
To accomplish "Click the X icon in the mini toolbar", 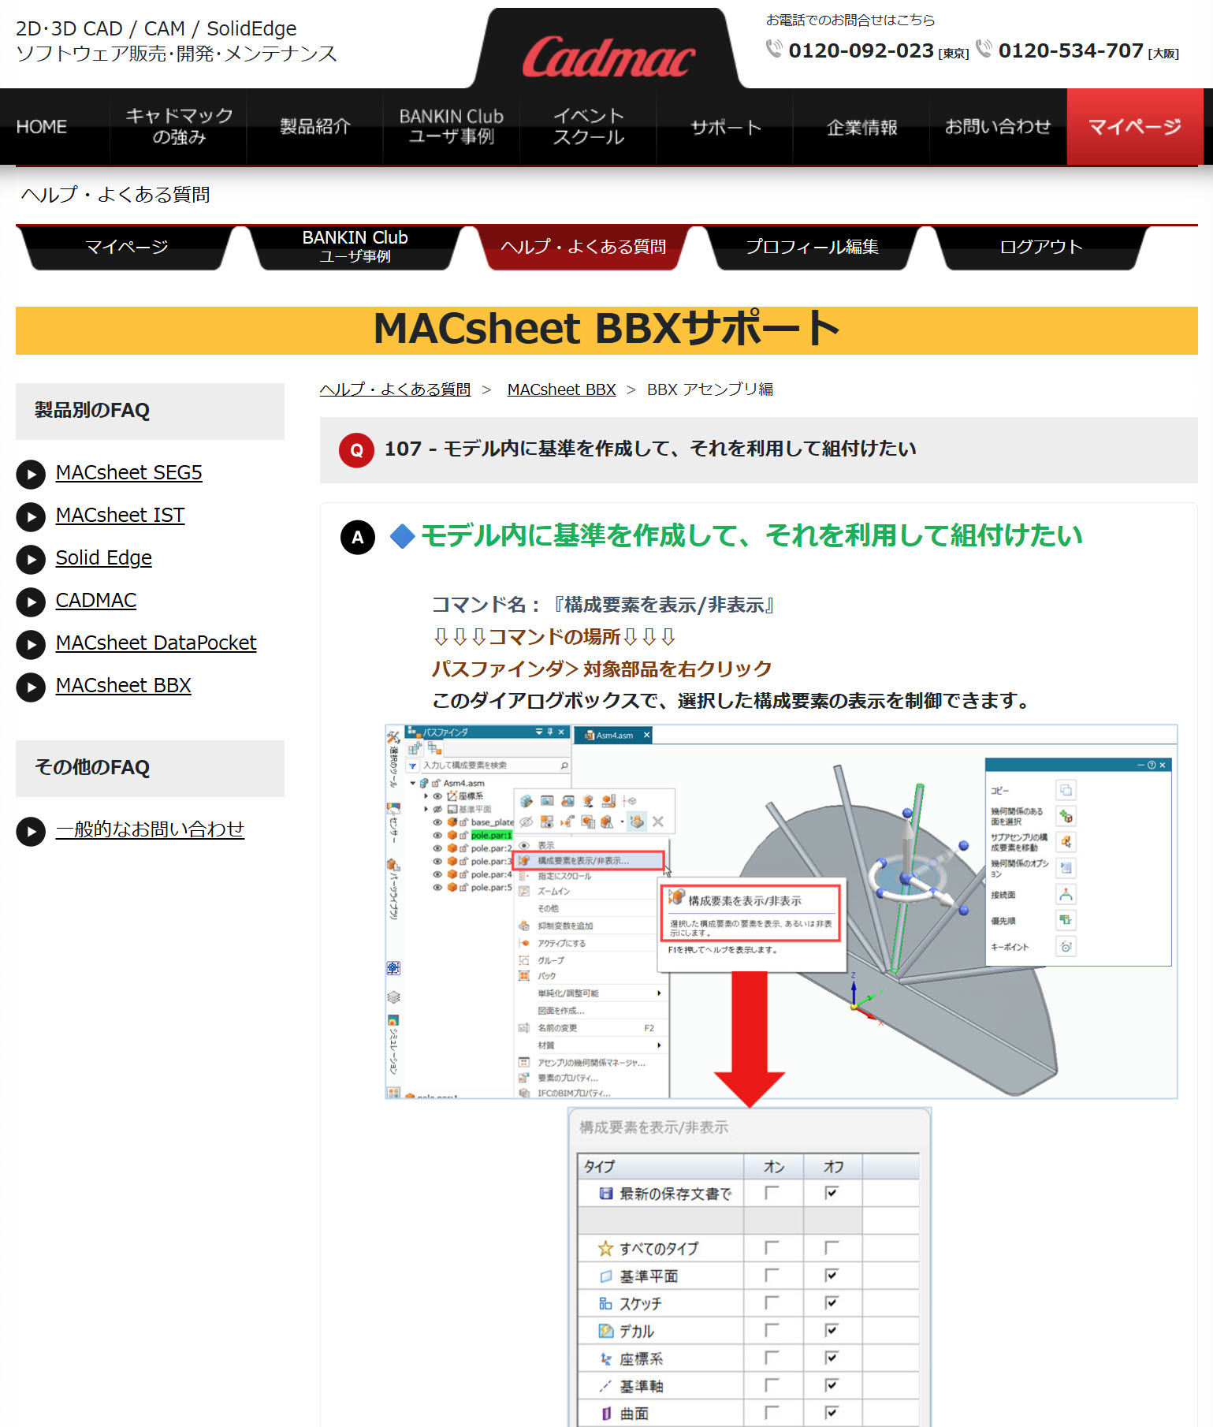I will click(x=658, y=822).
